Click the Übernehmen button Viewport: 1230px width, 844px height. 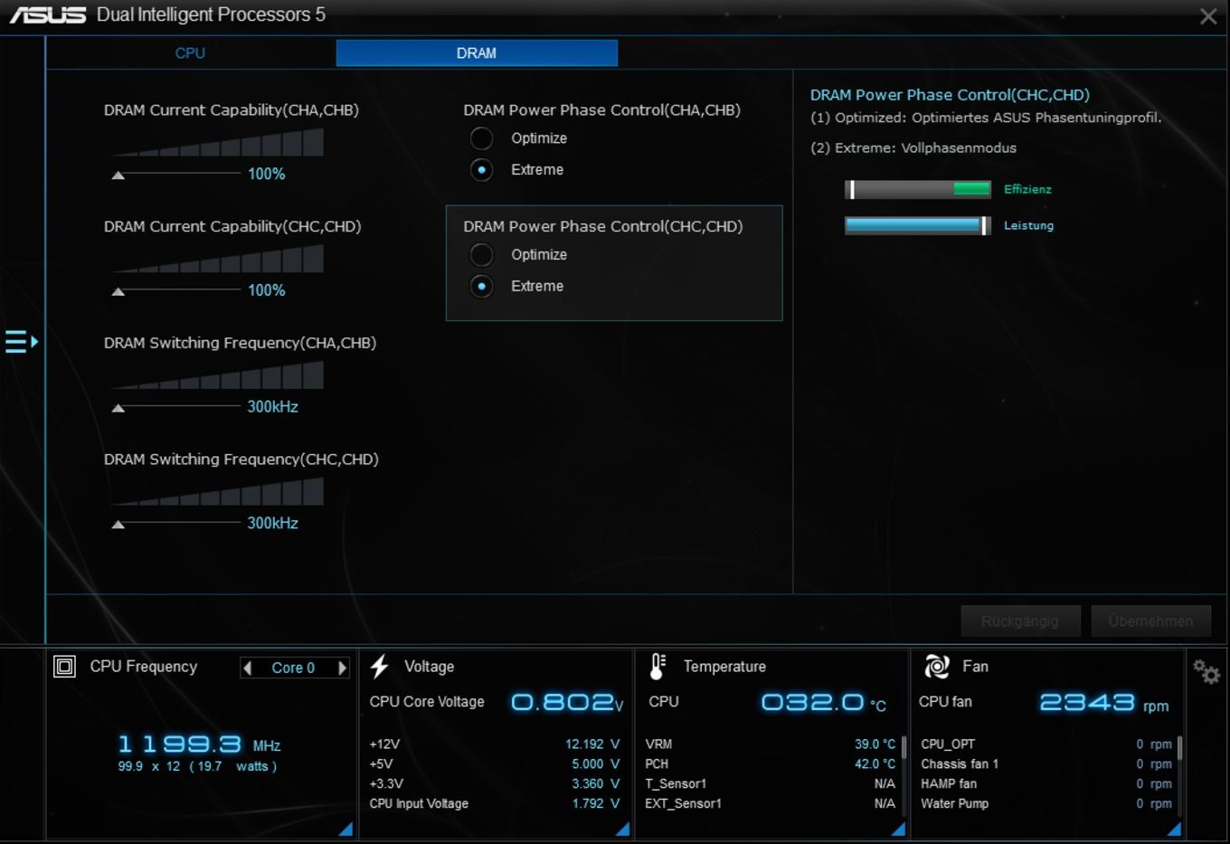click(x=1150, y=621)
